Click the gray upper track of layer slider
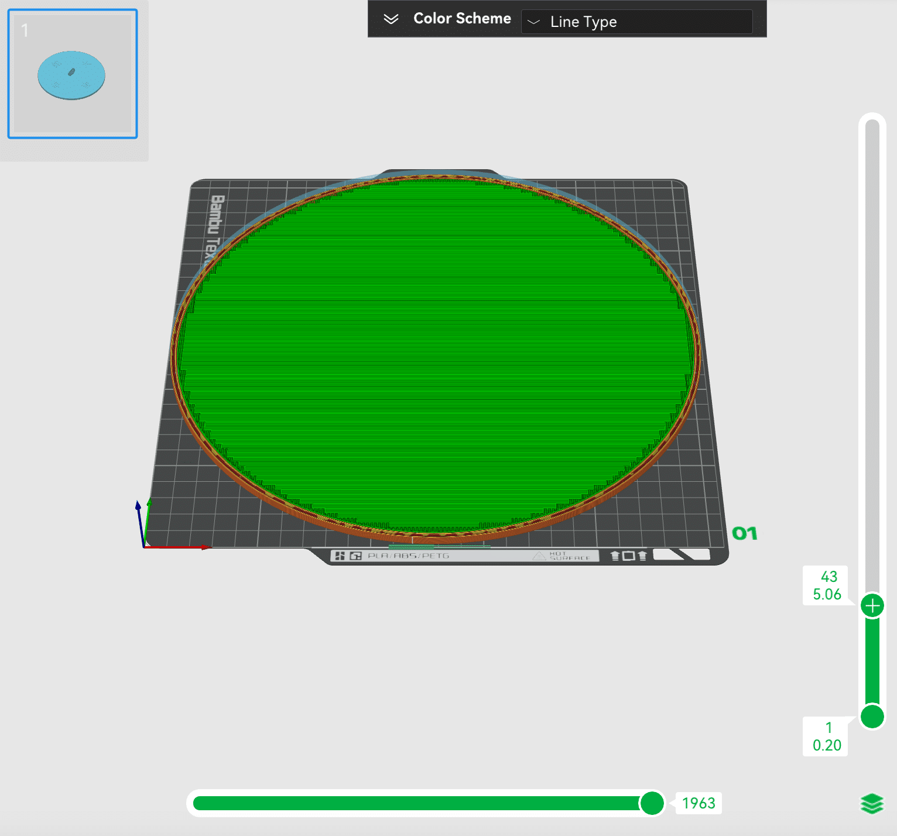The height and width of the screenshot is (836, 897). 872,351
